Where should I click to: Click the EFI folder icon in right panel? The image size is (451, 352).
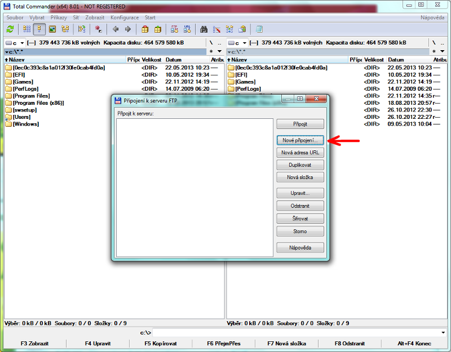[231, 75]
